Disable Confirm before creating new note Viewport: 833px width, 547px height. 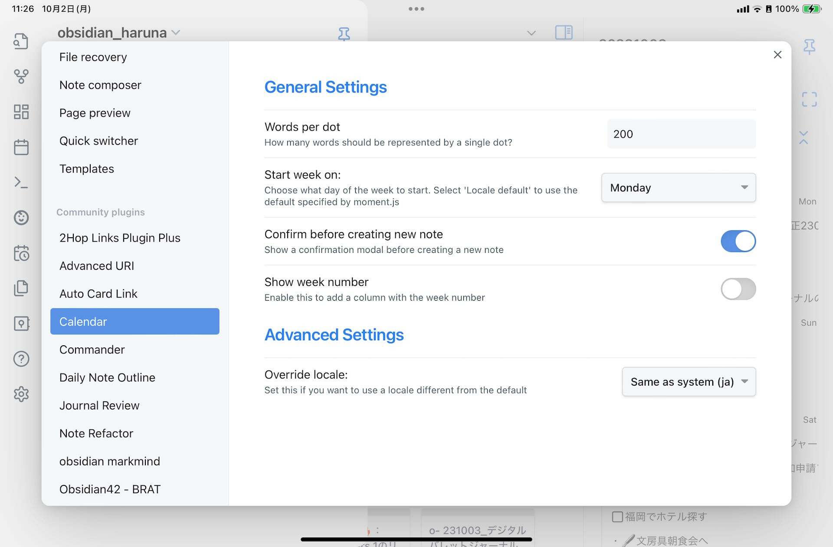(738, 241)
